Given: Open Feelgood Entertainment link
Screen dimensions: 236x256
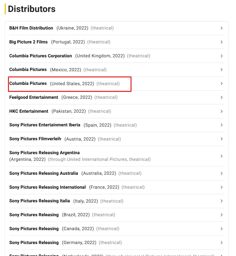Looking at the screenshot, I should pos(34,97).
